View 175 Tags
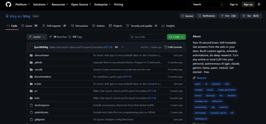 coord(75,37)
